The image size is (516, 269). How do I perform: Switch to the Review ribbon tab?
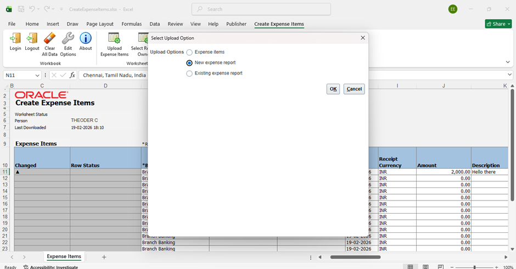pos(175,24)
